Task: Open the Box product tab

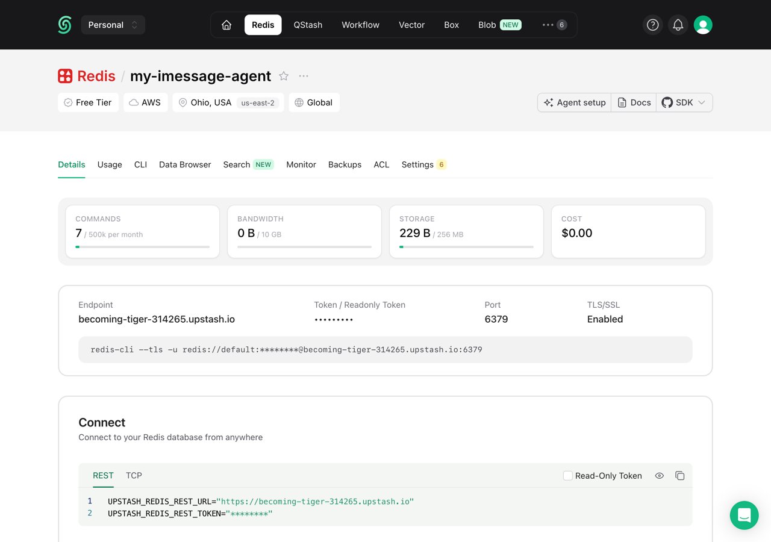Action: 452,25
